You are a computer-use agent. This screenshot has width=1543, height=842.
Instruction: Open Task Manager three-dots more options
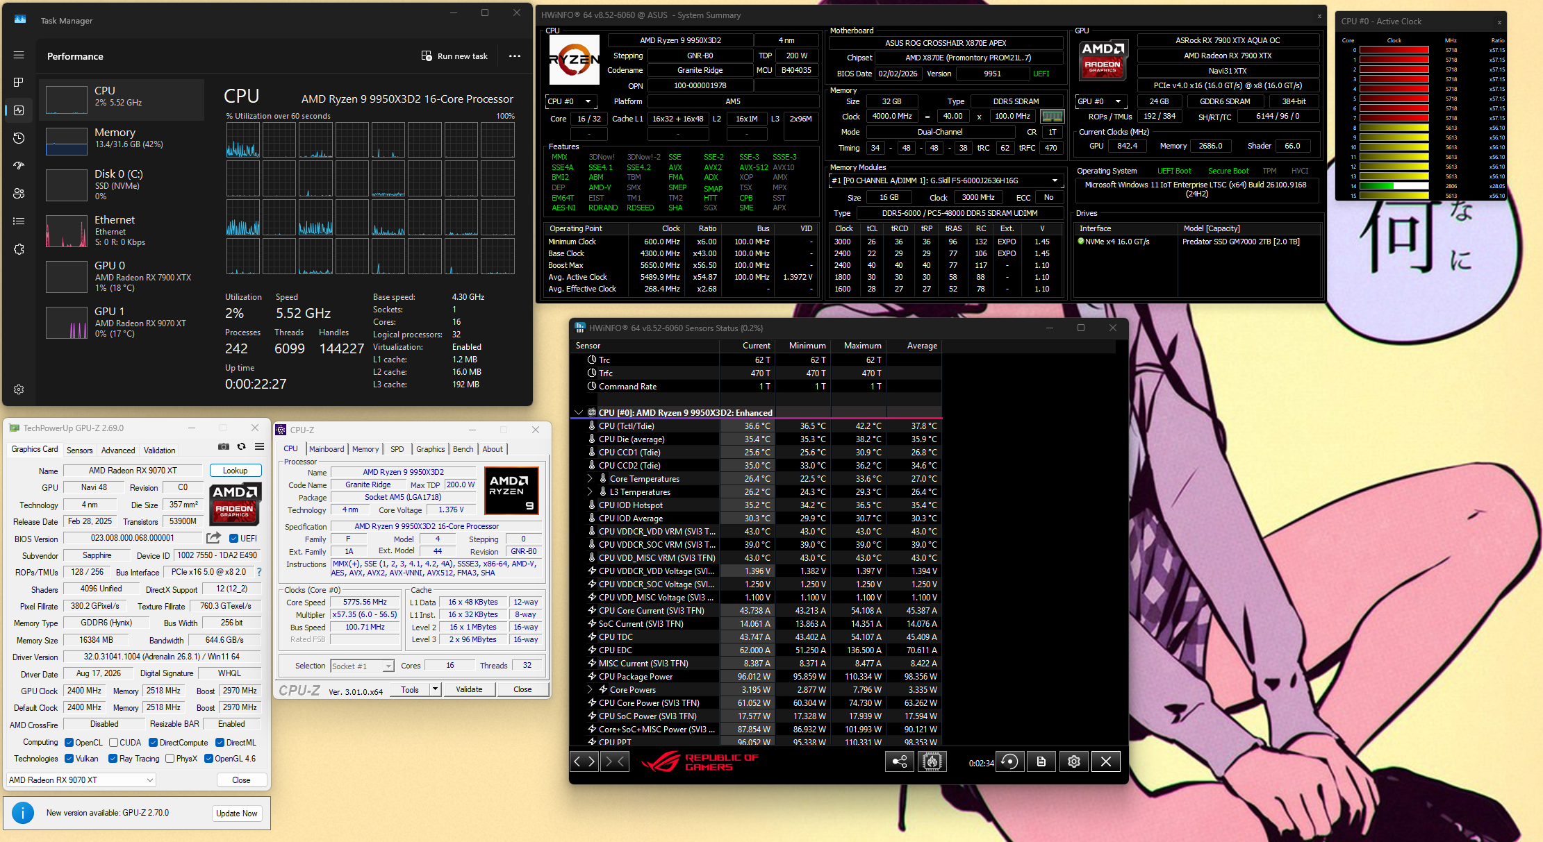pos(515,56)
